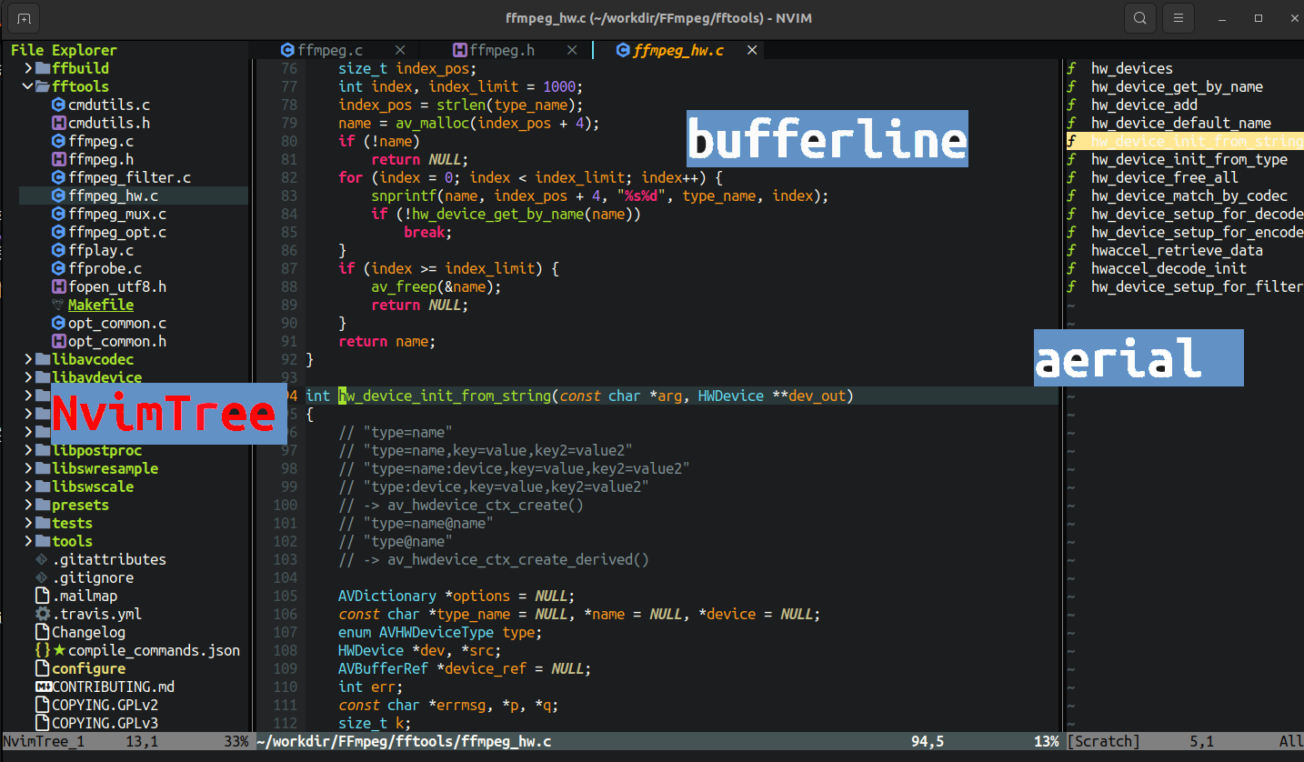Click the H icon beside fopen_utf8.h
The height and width of the screenshot is (762, 1304).
(59, 286)
